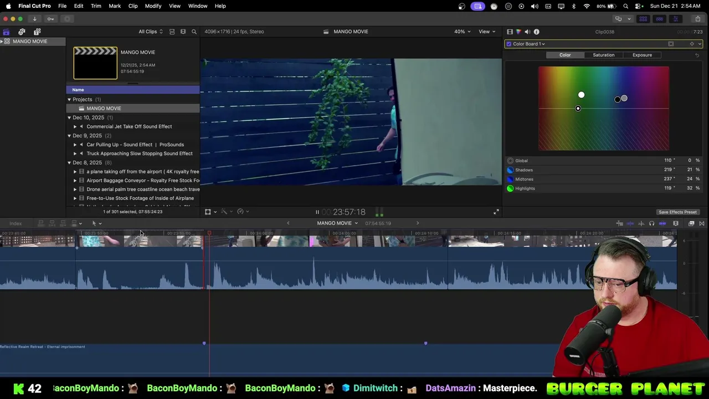Screen dimensions: 709x399
Task: Toggle the browser list view icon
Action: pos(172,32)
